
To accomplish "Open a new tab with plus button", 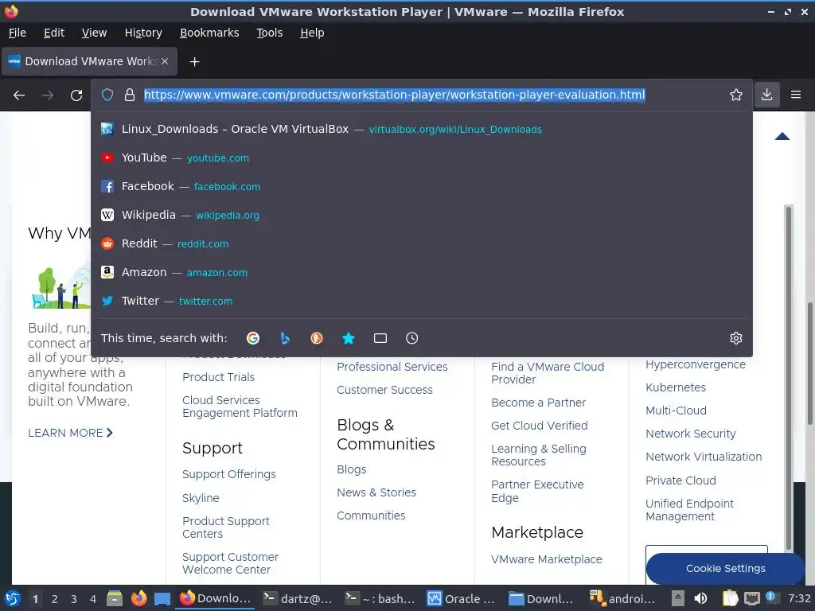I will [x=194, y=62].
